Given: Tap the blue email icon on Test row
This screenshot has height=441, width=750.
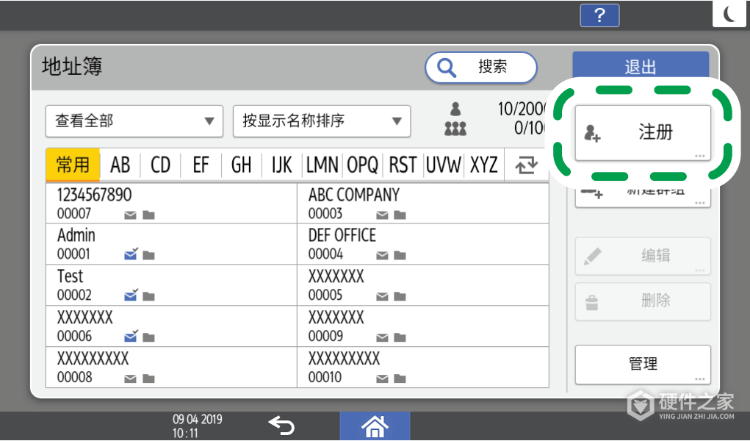Looking at the screenshot, I should click(131, 295).
